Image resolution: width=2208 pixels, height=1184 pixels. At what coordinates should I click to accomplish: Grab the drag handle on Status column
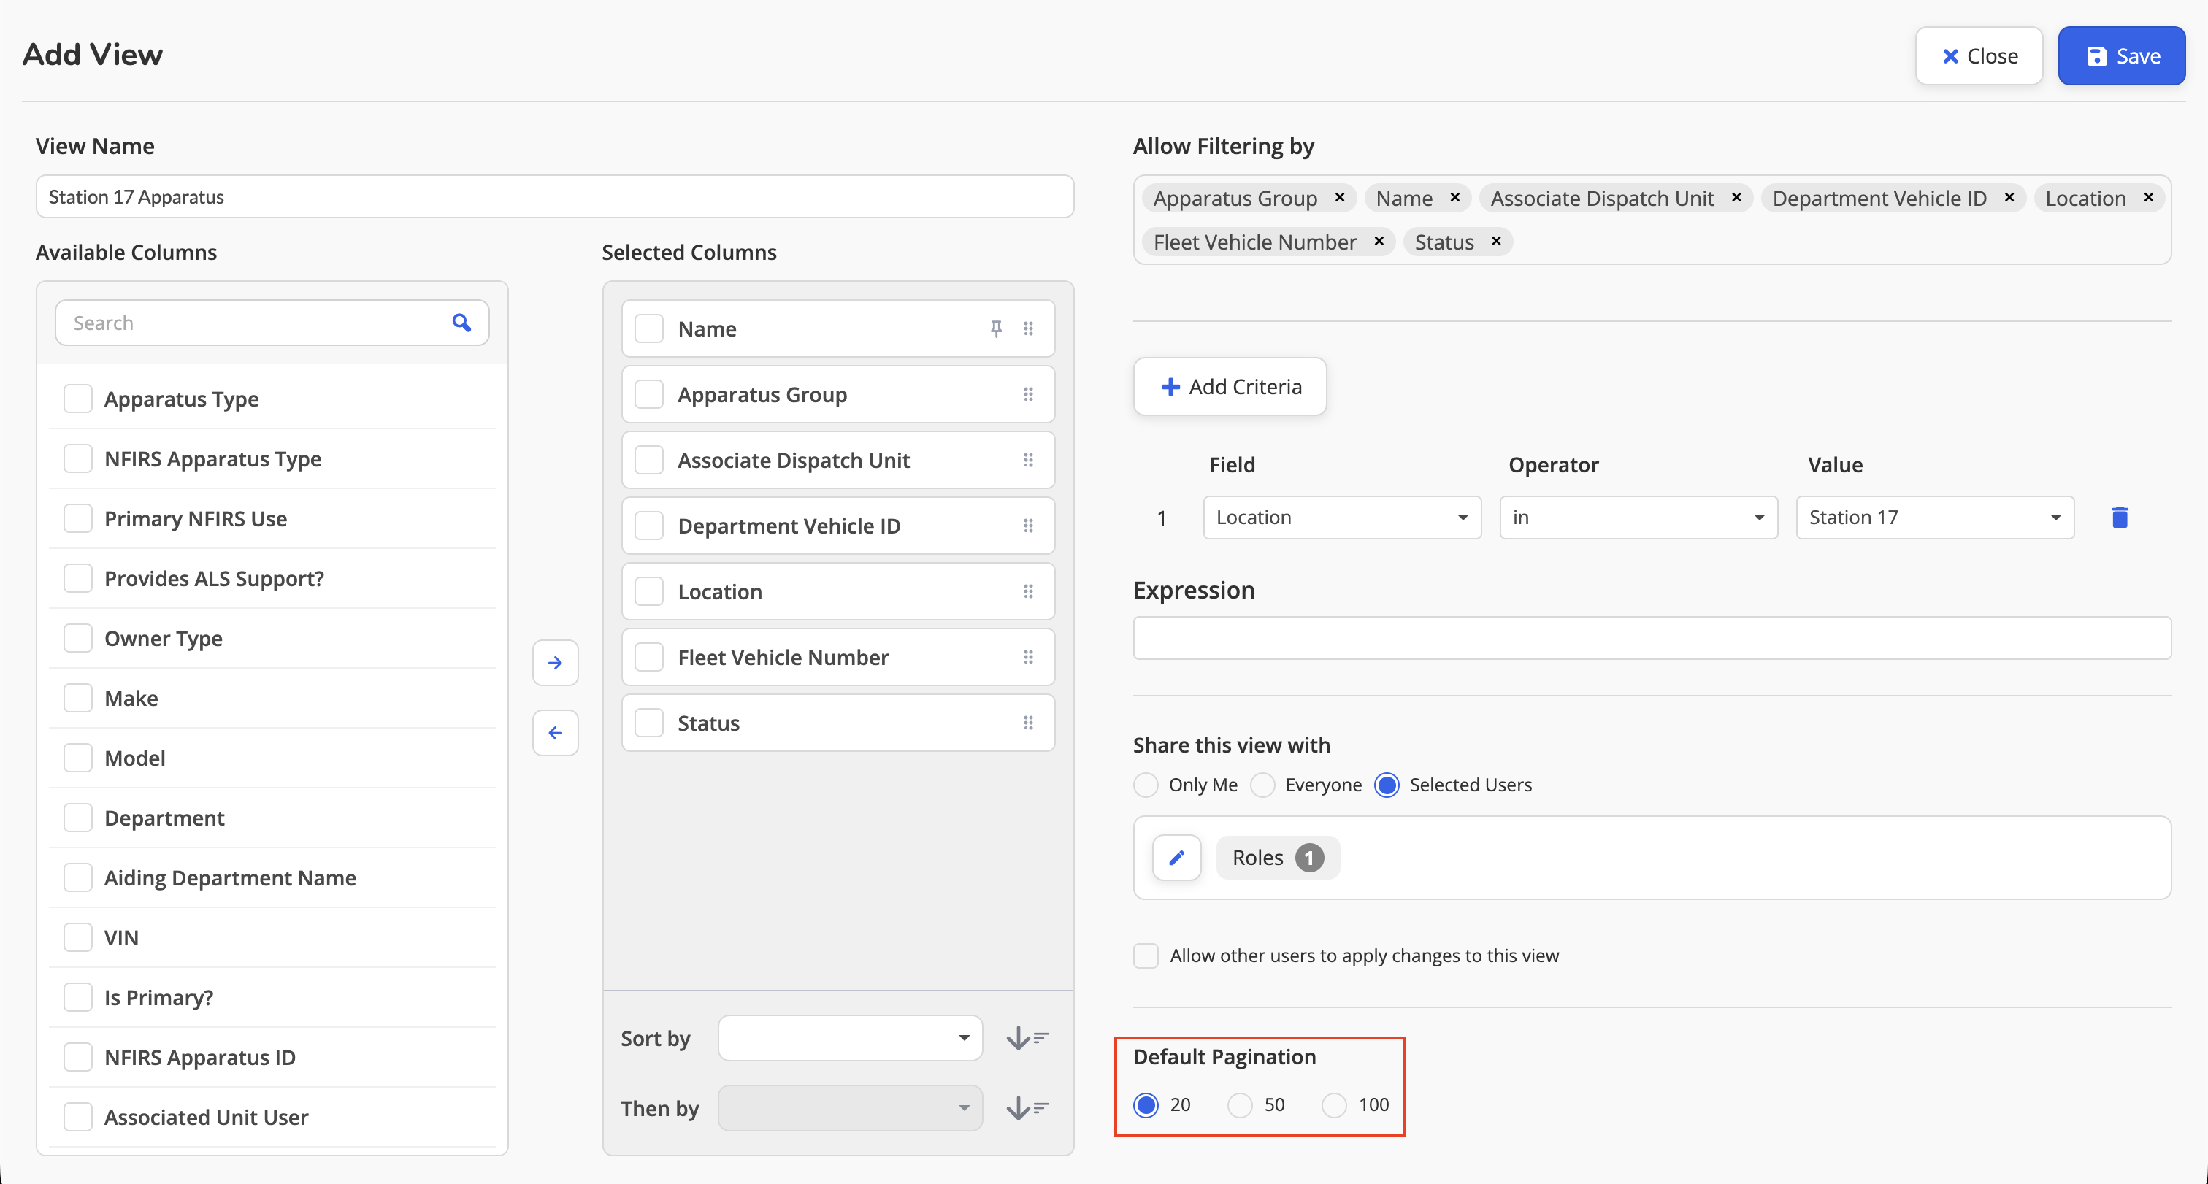click(x=1028, y=723)
